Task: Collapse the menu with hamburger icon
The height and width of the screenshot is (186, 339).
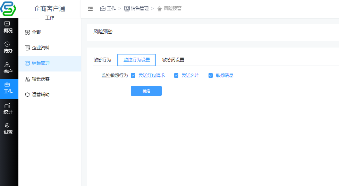Action: pyautogui.click(x=90, y=9)
